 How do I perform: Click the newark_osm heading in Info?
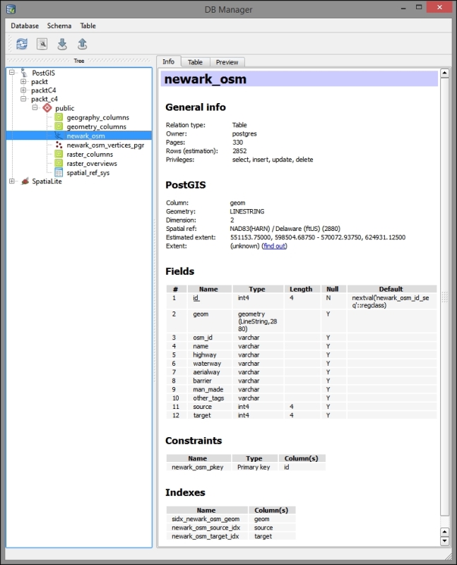click(x=206, y=79)
